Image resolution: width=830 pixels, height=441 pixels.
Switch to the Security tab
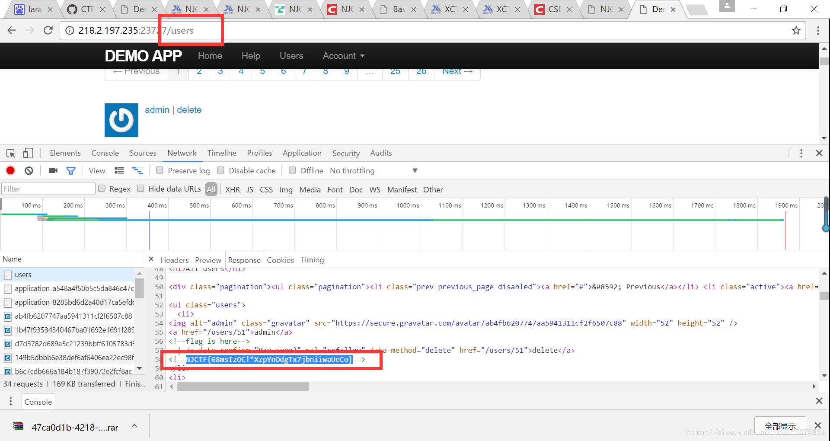point(346,153)
